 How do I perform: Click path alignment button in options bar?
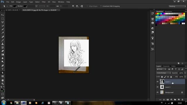[77, 6]
